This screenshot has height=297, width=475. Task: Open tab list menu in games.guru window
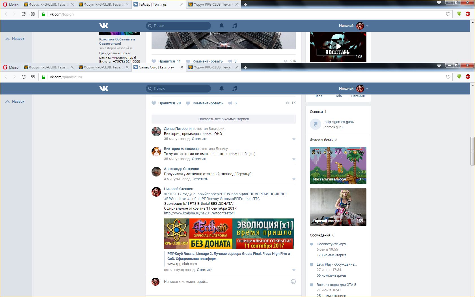point(439,65)
